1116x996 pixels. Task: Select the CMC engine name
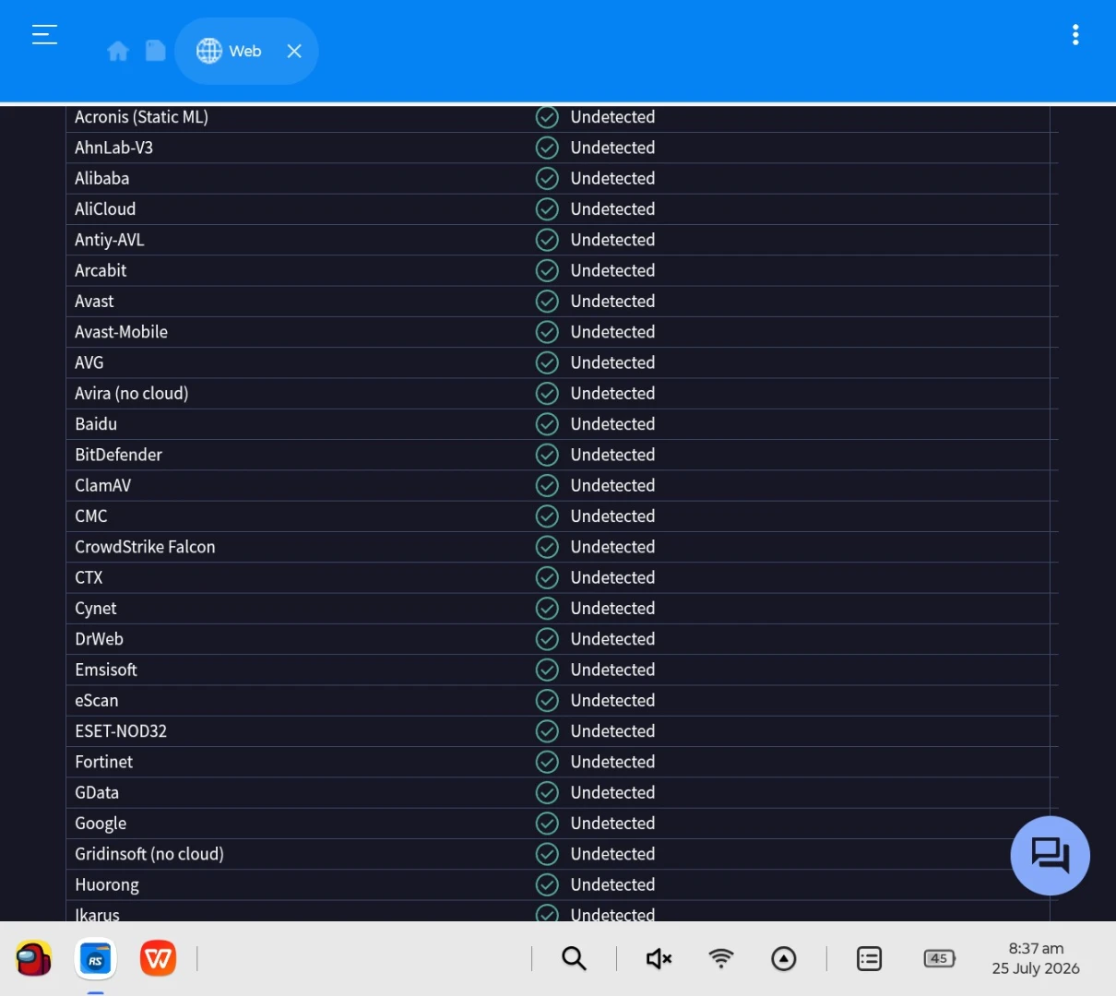pos(90,516)
